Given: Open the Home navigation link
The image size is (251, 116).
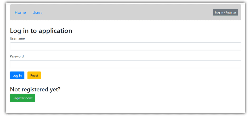Looking at the screenshot, I should point(20,12).
